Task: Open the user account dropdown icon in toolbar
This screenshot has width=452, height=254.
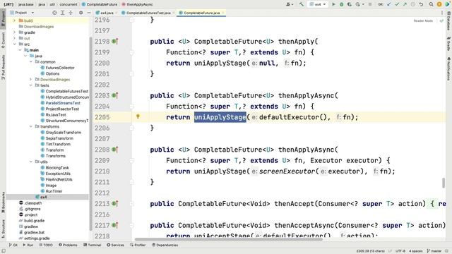Action: 289,4
